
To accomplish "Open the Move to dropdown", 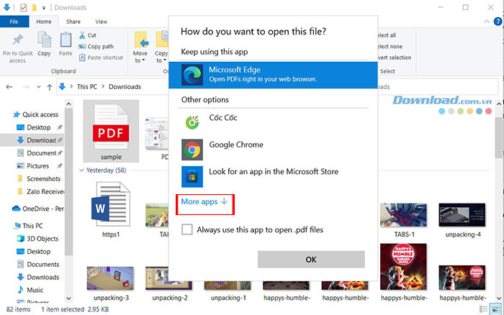I will pyautogui.click(x=140, y=48).
